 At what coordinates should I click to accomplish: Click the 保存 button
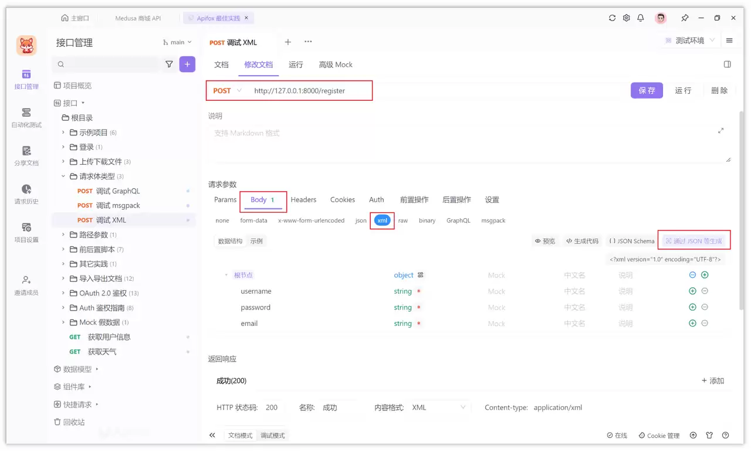647,90
